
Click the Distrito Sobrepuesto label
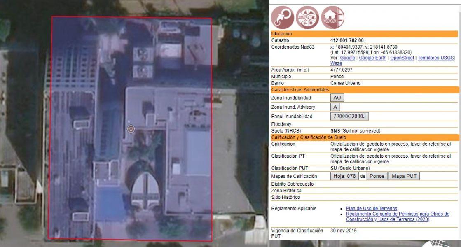(x=292, y=184)
